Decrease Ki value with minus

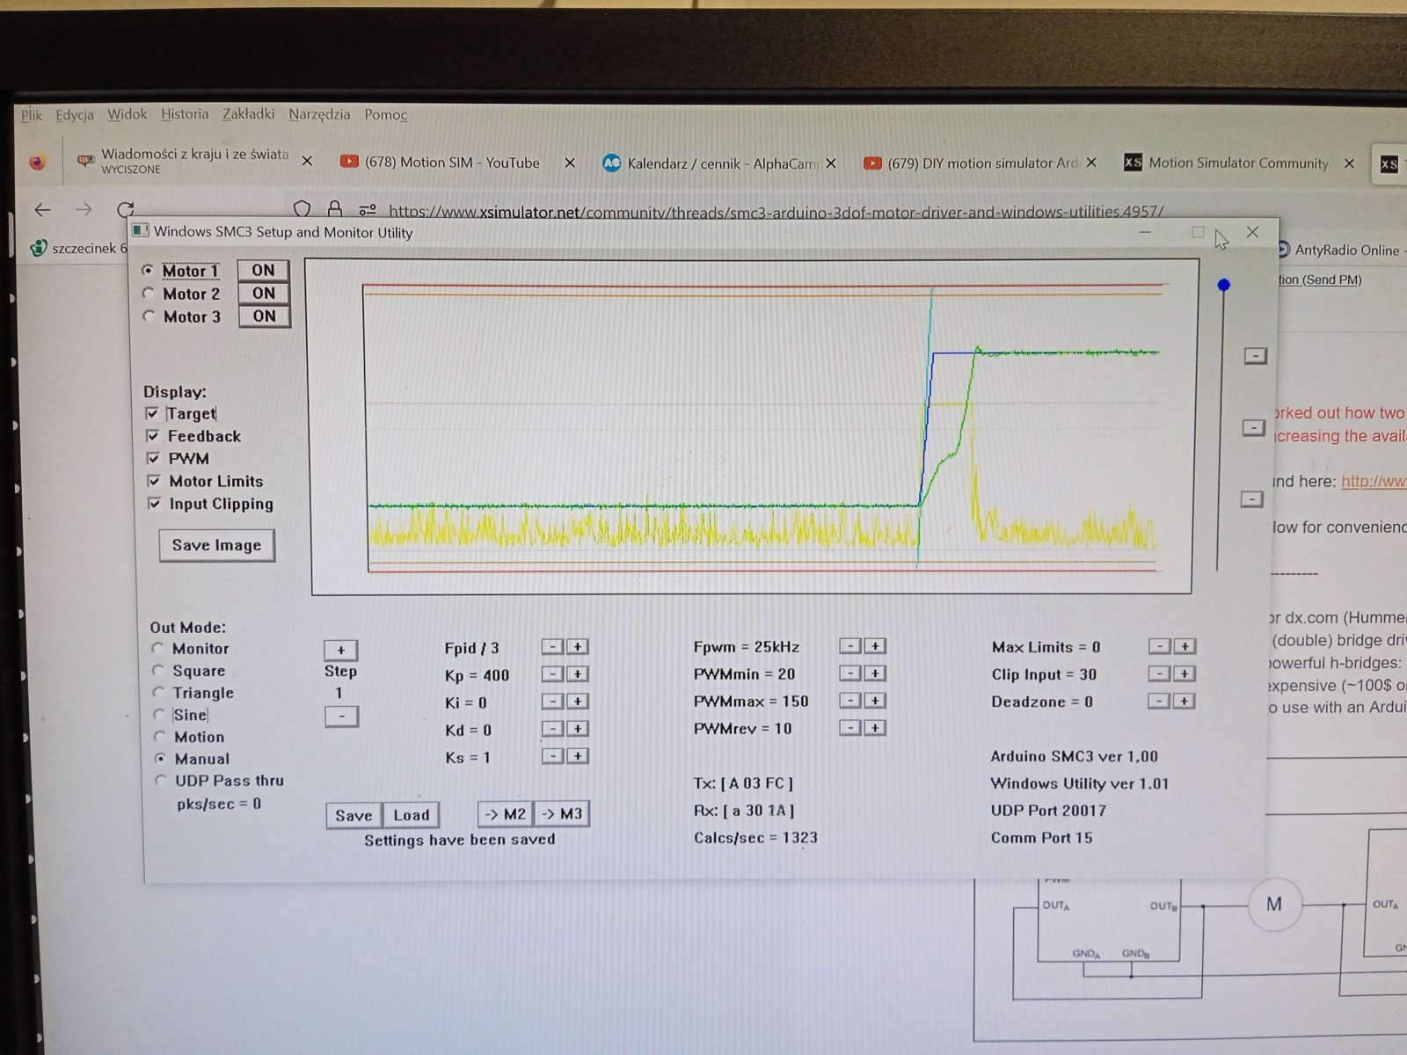click(x=552, y=702)
